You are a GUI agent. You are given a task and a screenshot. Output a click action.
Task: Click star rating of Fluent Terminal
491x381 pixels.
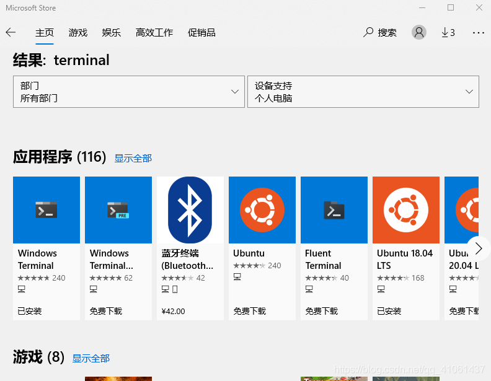pyautogui.click(x=321, y=278)
